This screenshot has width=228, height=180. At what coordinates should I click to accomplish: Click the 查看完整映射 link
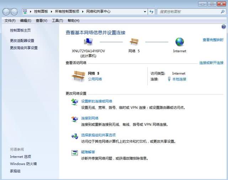(x=213, y=40)
